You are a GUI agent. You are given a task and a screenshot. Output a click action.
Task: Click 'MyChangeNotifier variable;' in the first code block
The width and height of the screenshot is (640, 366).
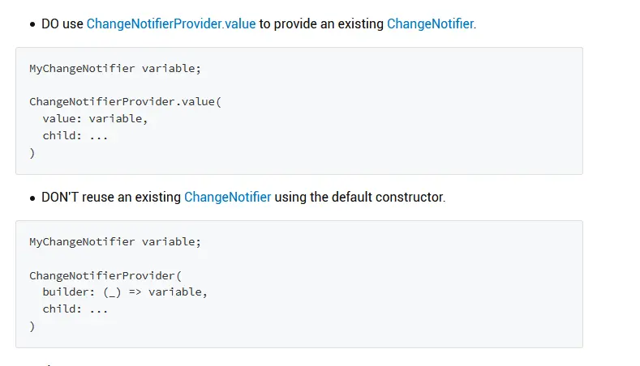[x=115, y=69]
